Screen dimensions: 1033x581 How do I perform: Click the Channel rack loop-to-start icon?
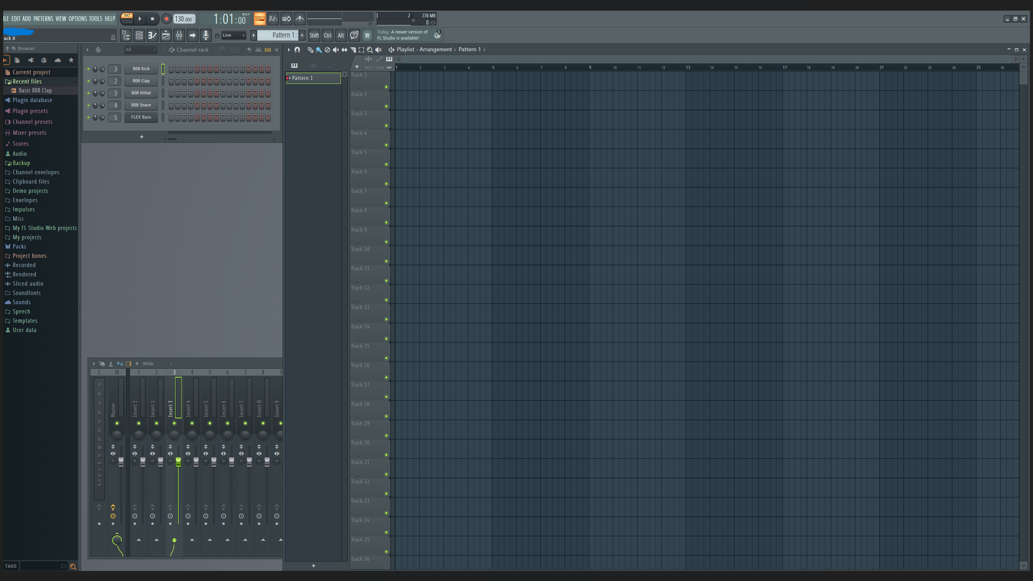pos(249,50)
